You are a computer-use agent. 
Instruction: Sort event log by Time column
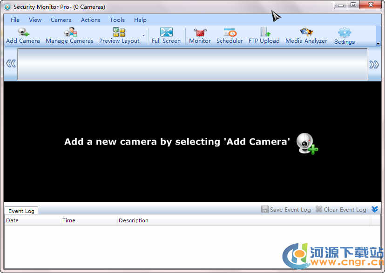click(x=89, y=220)
